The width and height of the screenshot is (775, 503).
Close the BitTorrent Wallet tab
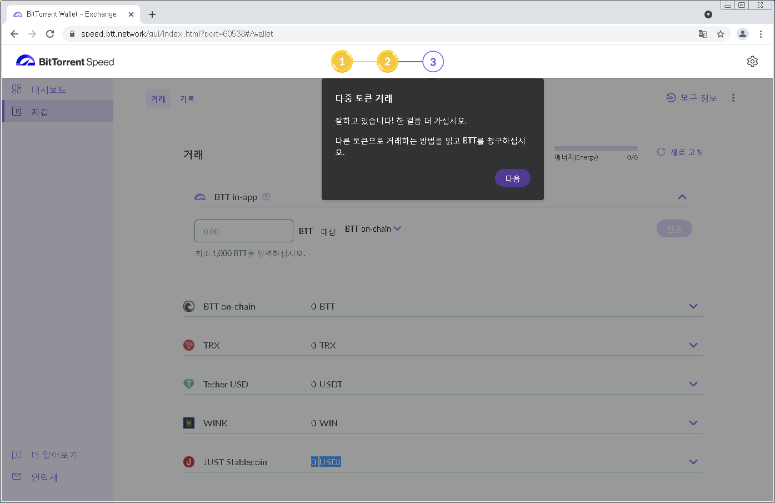(x=131, y=14)
